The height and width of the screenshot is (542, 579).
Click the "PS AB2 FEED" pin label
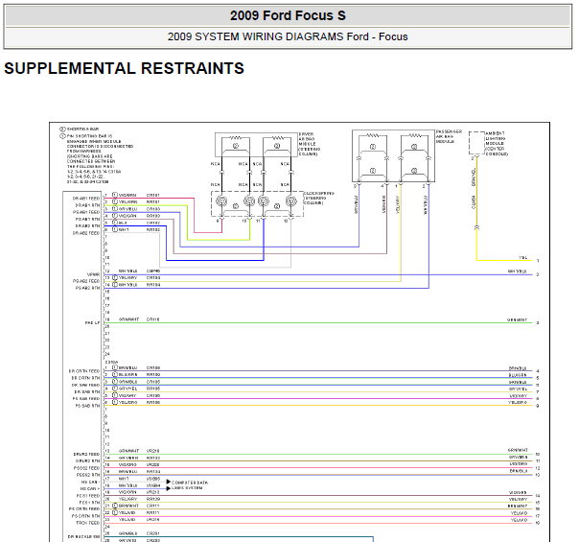[86, 281]
